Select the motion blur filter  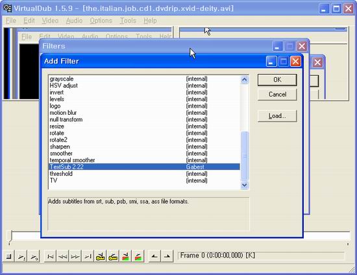(x=144, y=113)
